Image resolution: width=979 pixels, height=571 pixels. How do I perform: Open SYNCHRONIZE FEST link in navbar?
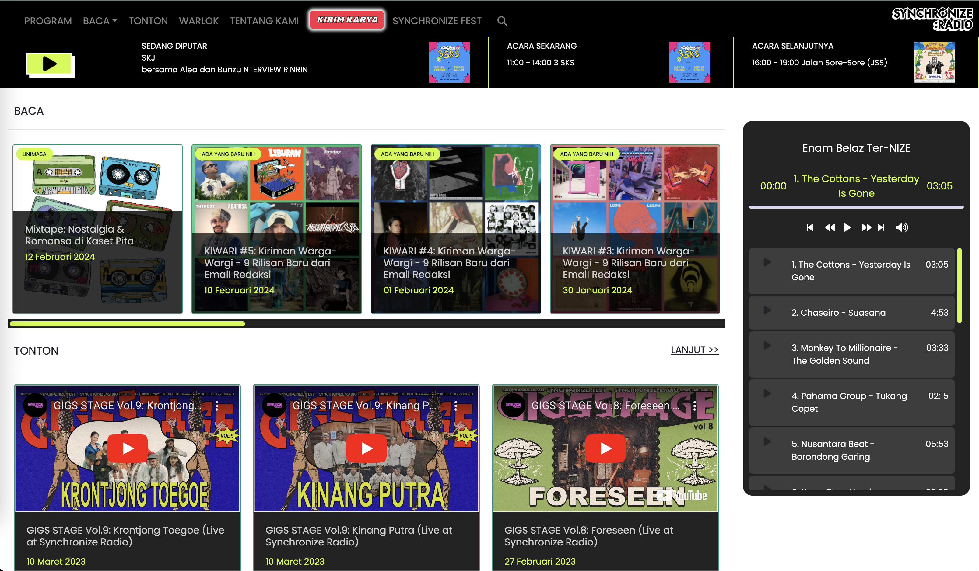point(437,21)
